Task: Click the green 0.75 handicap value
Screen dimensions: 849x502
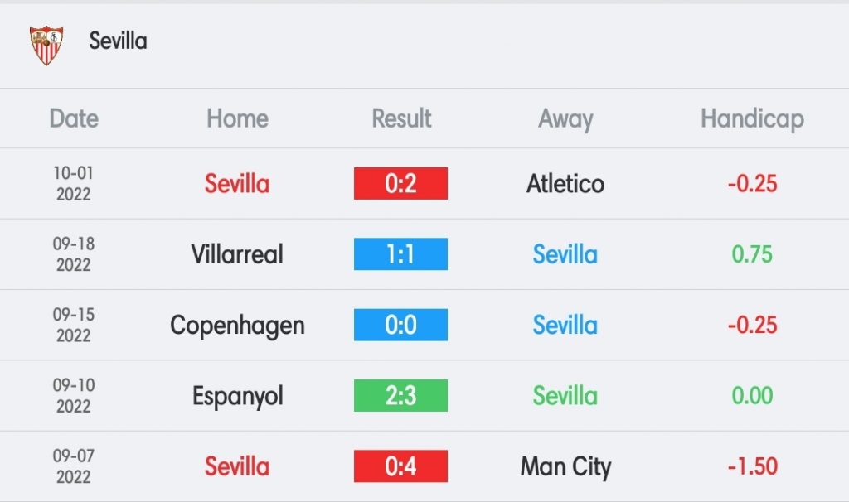Action: 752,255
